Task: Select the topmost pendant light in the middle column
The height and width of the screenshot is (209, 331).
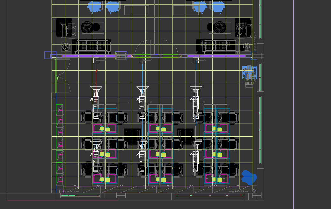Action: 143,88
